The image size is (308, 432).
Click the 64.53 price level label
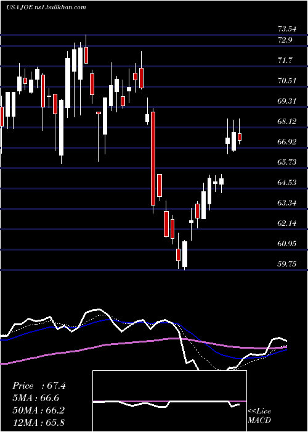coord(287,183)
